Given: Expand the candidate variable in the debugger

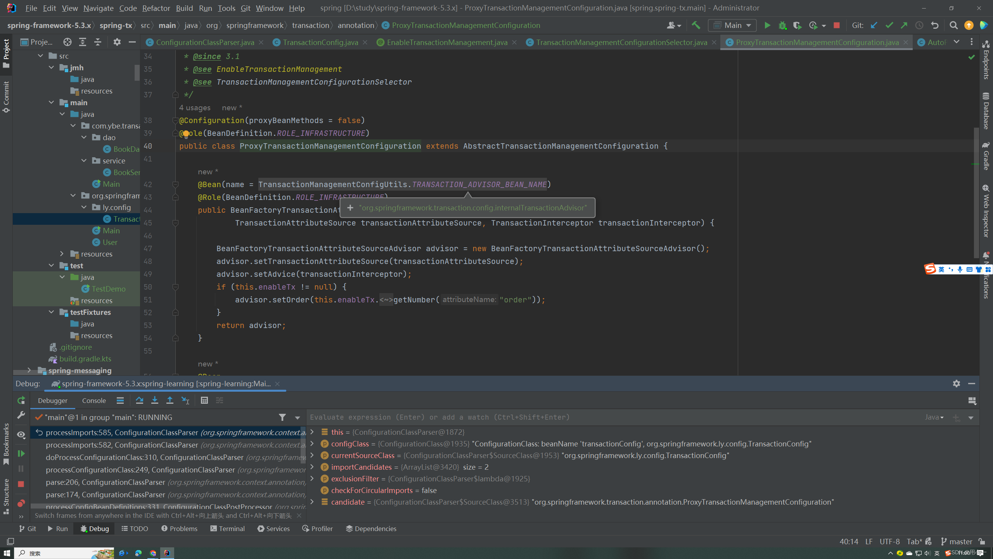Looking at the screenshot, I should (x=312, y=502).
